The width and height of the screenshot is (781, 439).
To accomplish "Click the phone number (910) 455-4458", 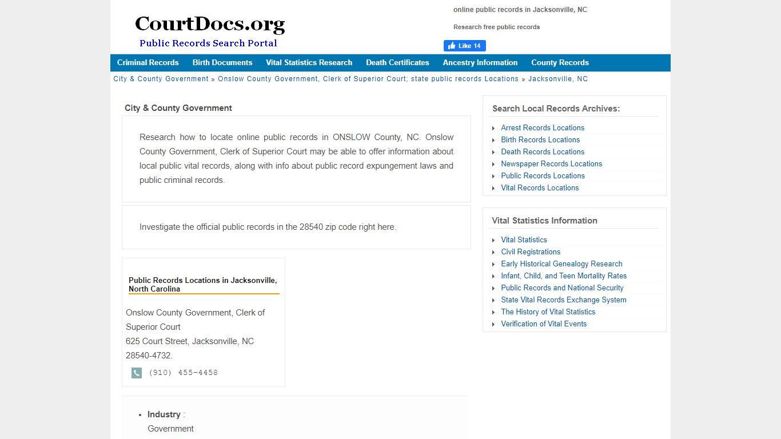I will [x=183, y=373].
